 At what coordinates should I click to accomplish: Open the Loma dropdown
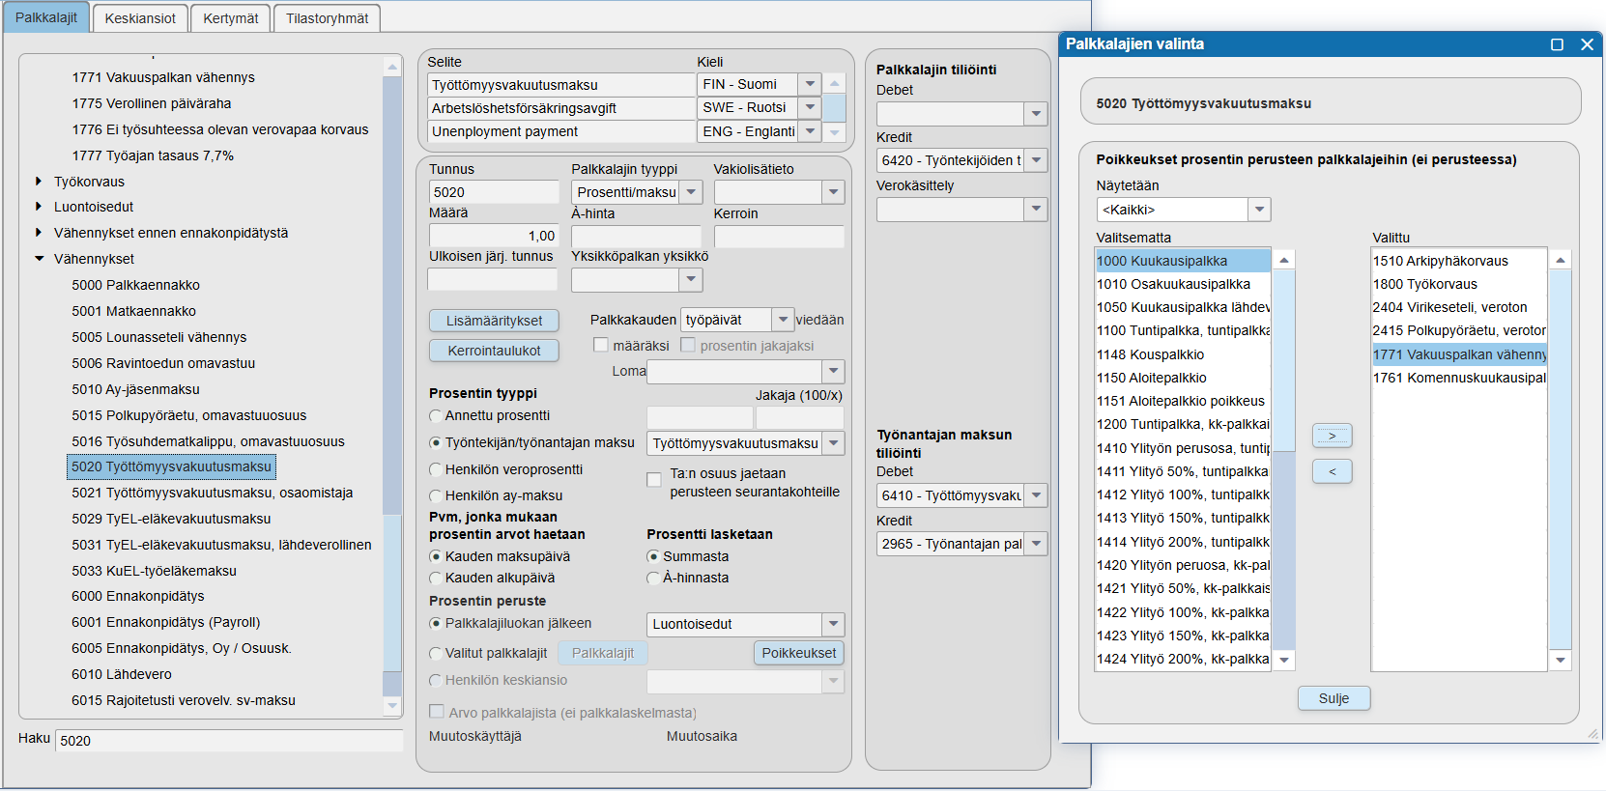(x=833, y=371)
